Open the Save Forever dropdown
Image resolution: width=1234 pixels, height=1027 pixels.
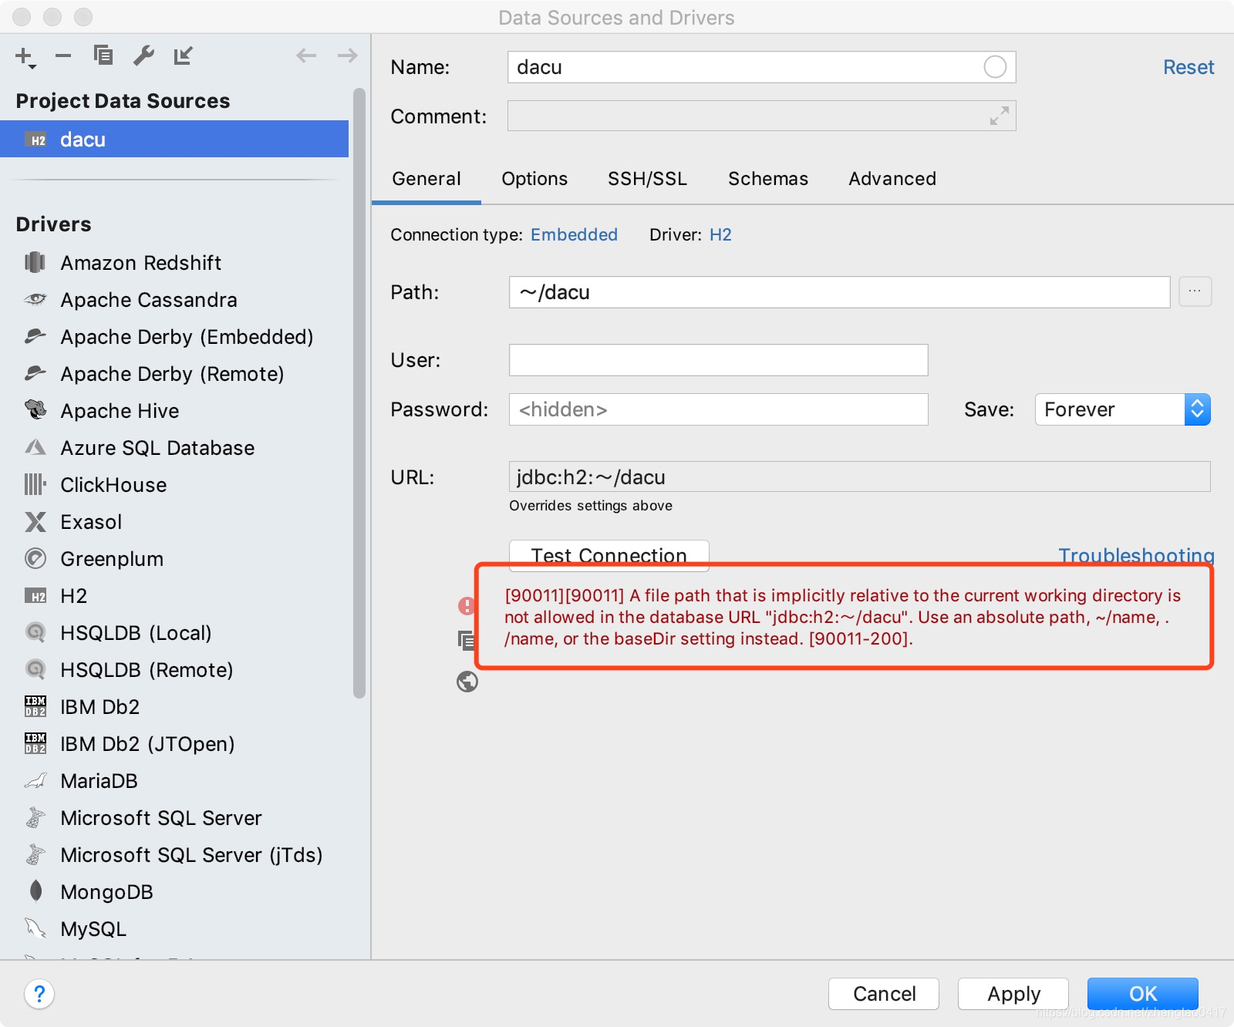[1122, 409]
